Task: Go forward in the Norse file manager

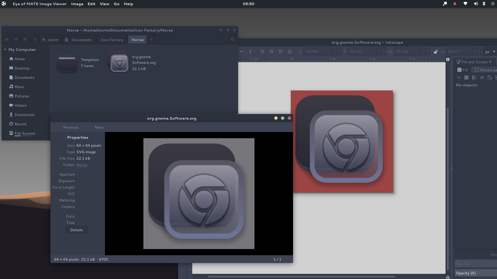Action: point(16,40)
